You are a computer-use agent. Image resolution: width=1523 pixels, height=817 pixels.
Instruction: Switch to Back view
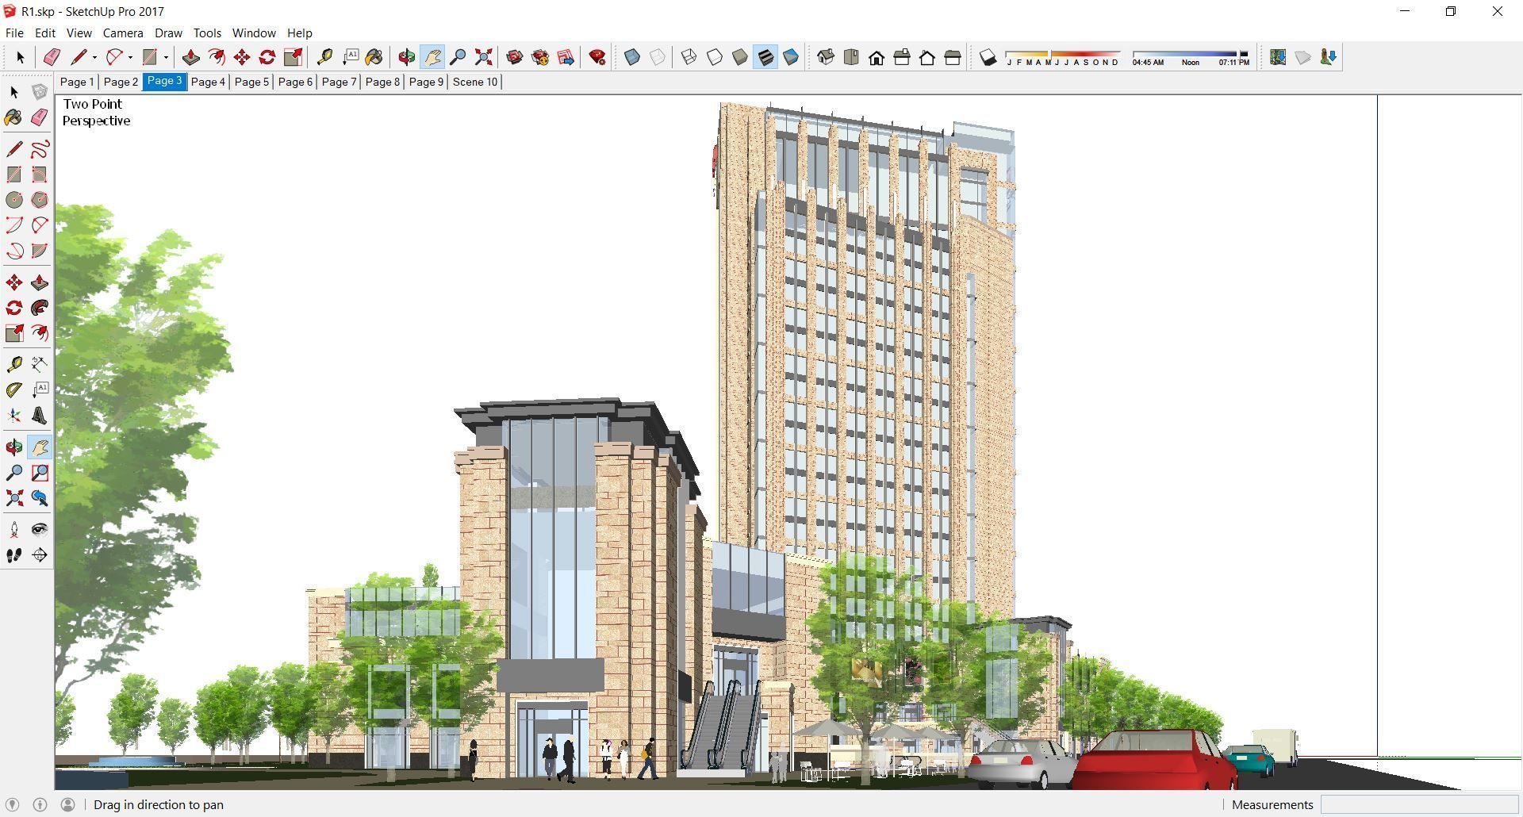(927, 57)
